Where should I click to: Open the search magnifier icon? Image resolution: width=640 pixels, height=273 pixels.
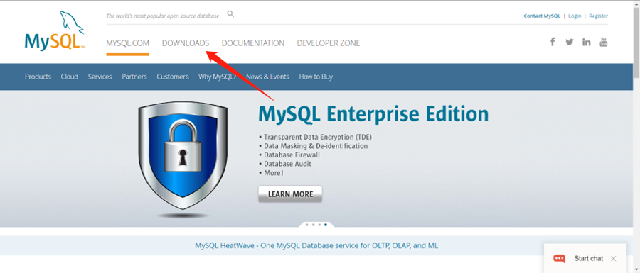pyautogui.click(x=230, y=14)
